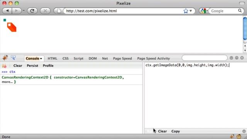Go forward with the forward arrow button
This screenshot has height=139, width=247.
(16, 11)
